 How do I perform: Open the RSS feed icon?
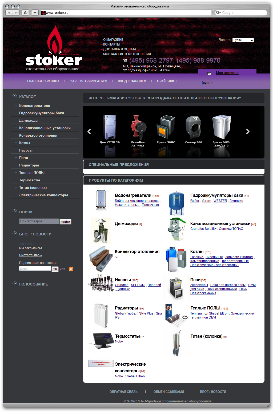(71, 269)
